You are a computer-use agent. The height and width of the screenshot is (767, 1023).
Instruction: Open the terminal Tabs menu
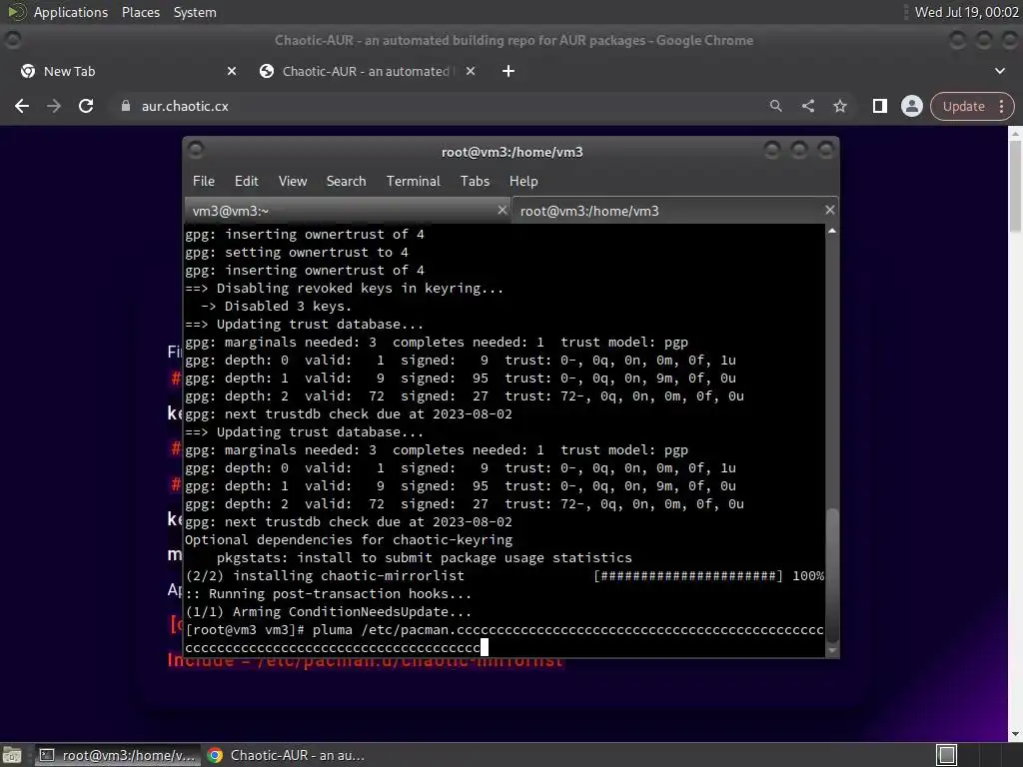475,182
